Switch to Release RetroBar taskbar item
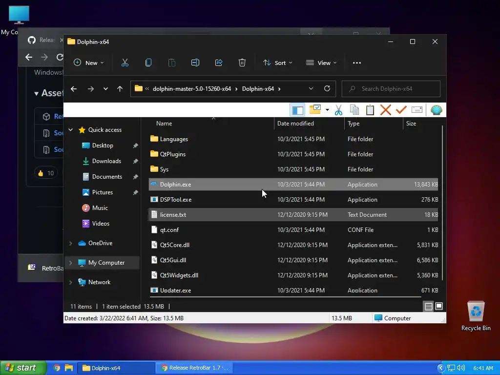The height and width of the screenshot is (375, 500). pyautogui.click(x=194, y=368)
